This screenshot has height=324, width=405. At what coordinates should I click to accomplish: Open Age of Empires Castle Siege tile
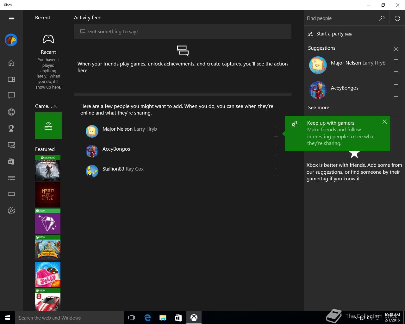pyautogui.click(x=48, y=248)
